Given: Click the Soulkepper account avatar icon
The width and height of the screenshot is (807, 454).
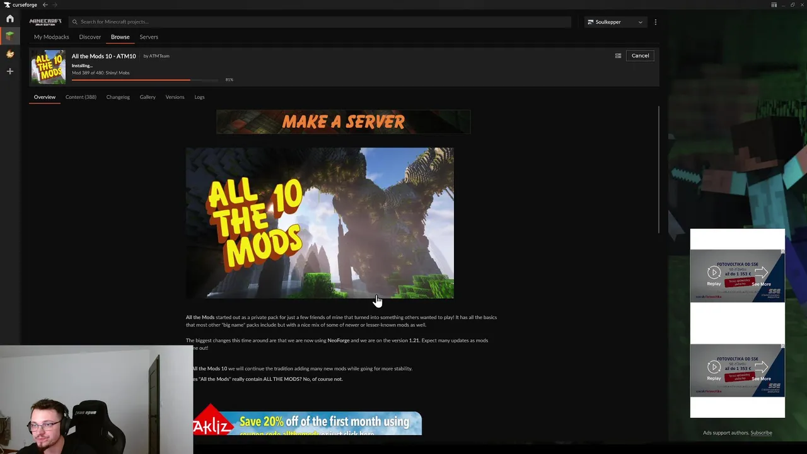Looking at the screenshot, I should [591, 22].
